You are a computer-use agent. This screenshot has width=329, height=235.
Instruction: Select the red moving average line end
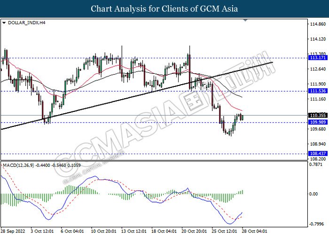[242, 110]
